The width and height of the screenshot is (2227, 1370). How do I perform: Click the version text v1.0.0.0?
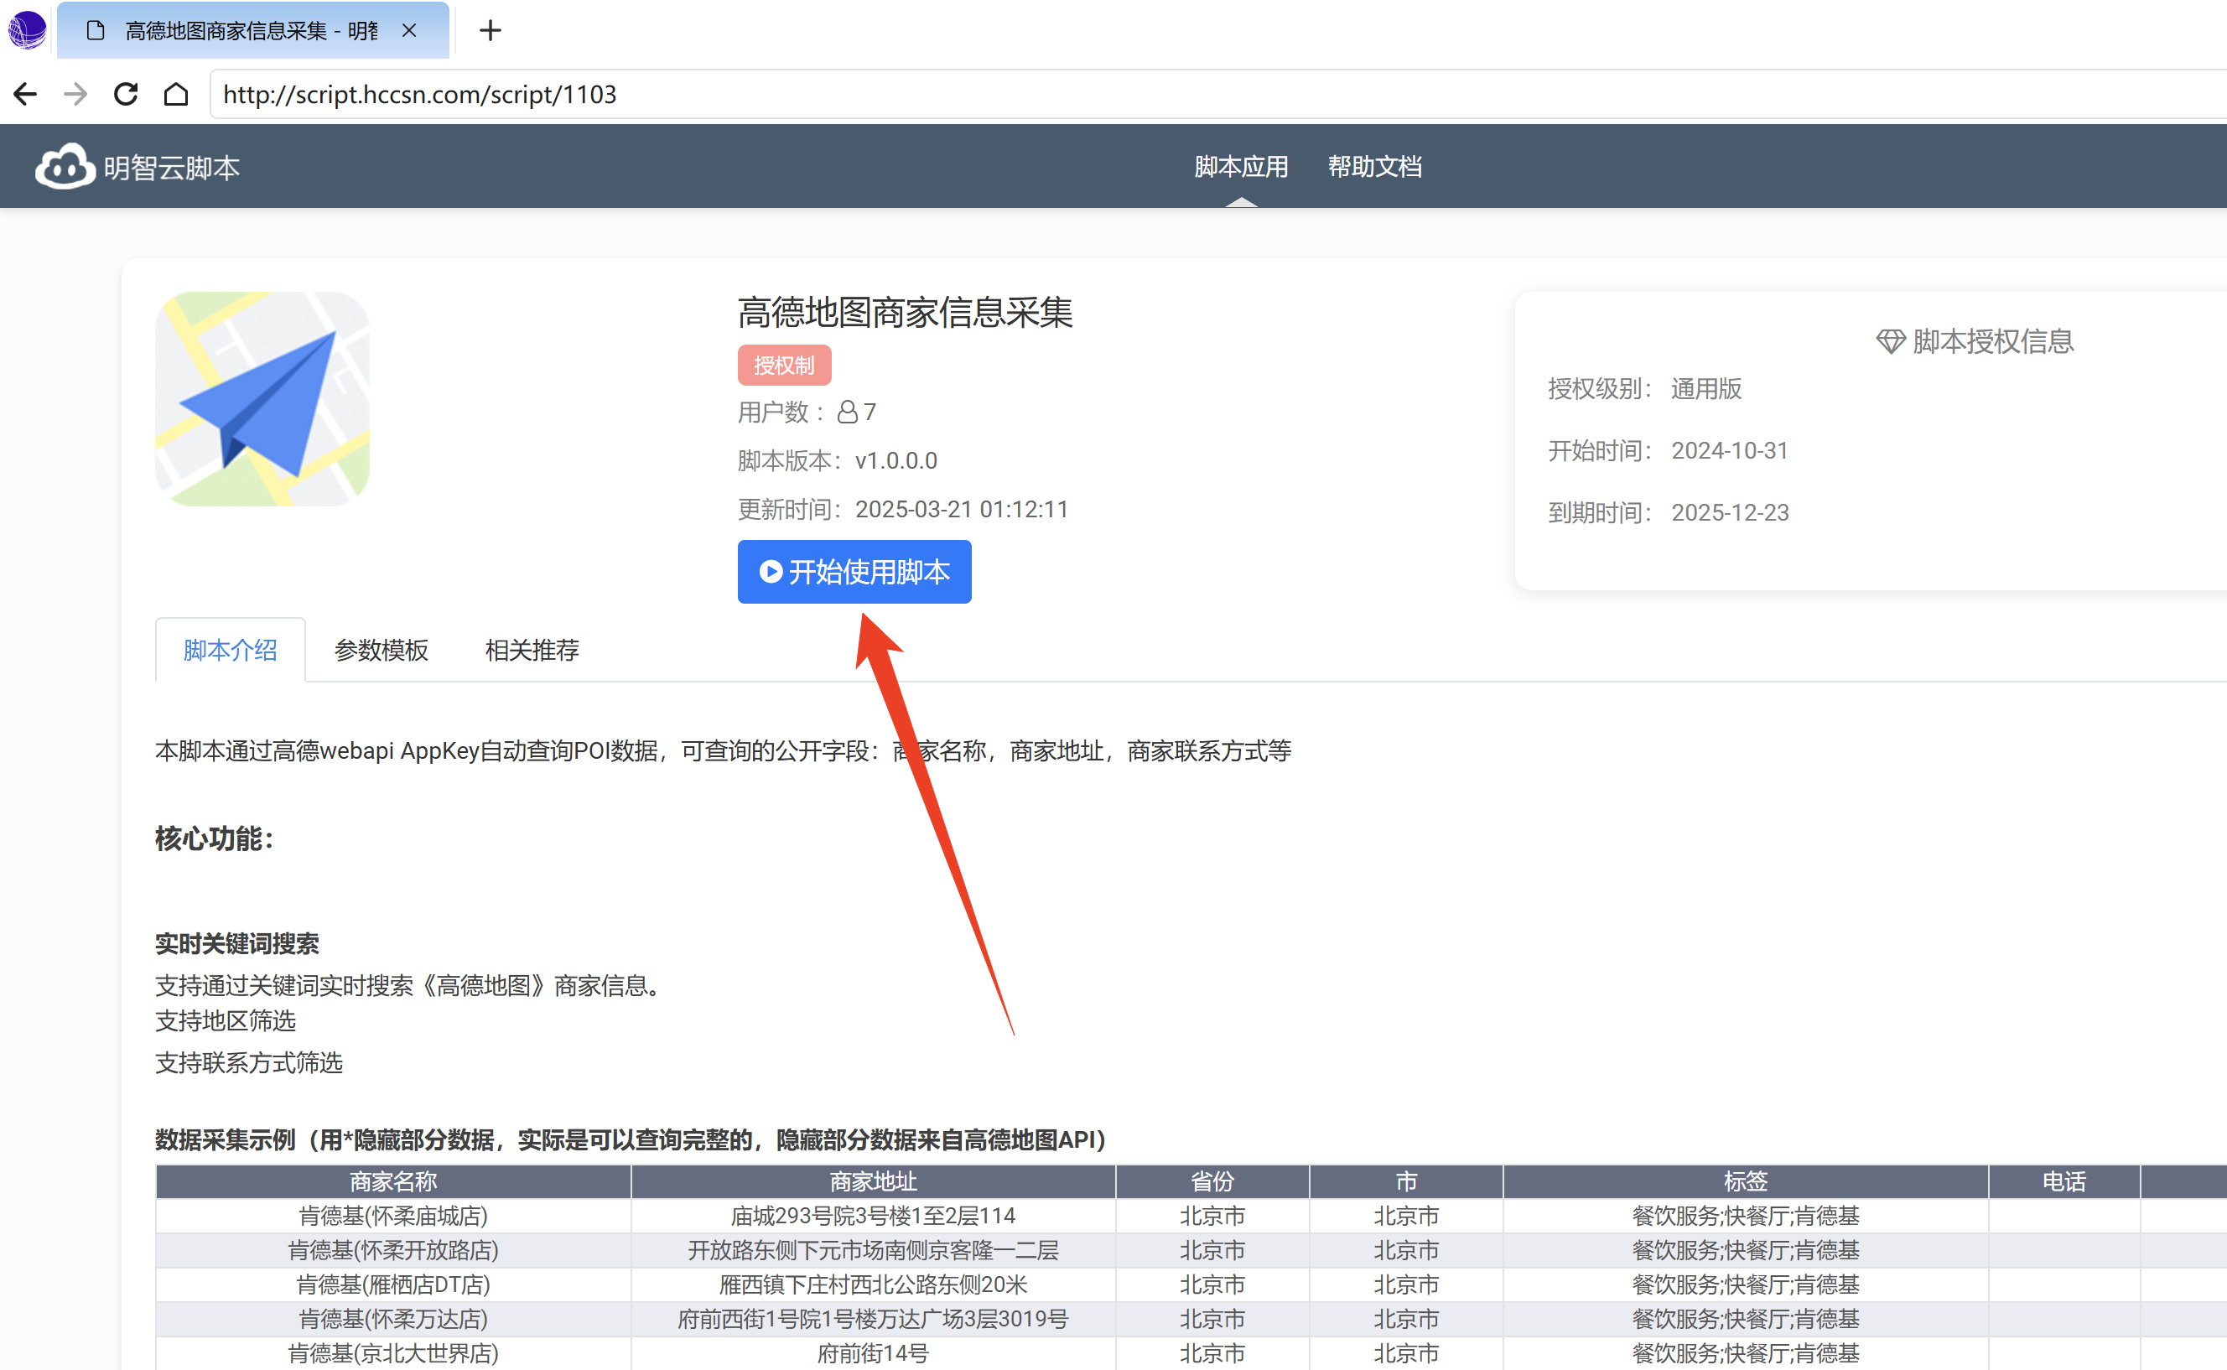(896, 460)
